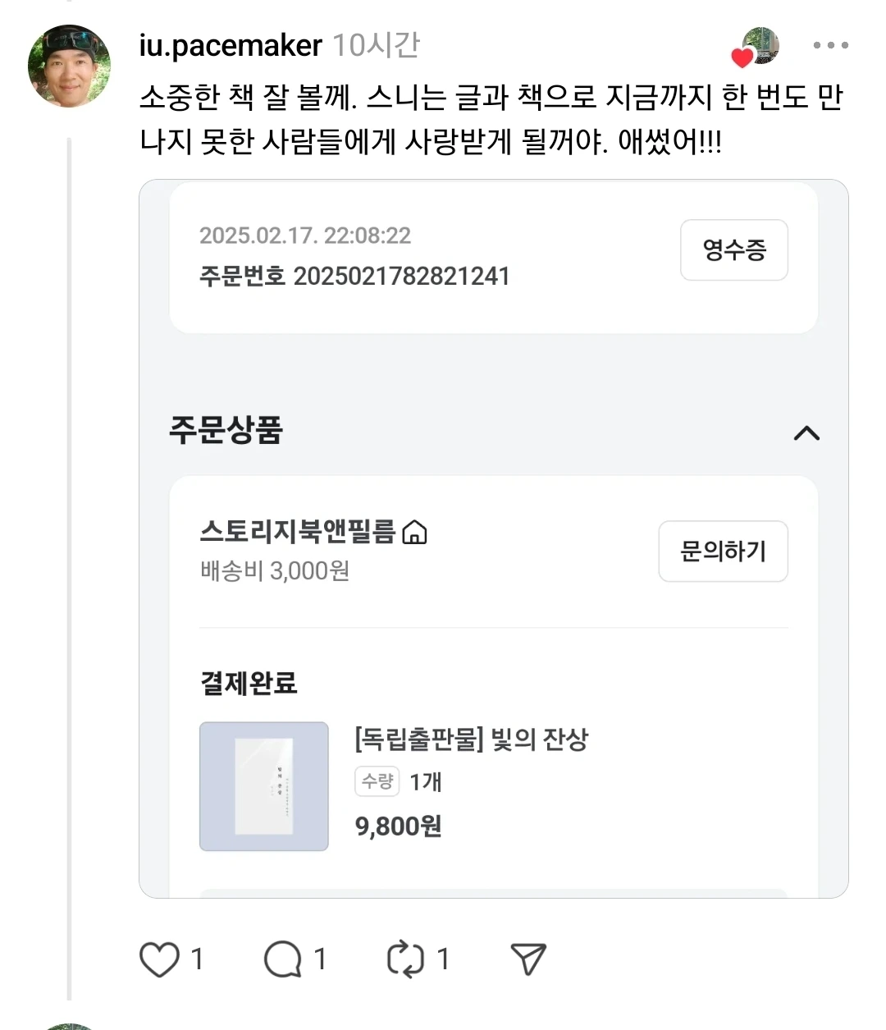This screenshot has height=1030, width=886.
Task: Click the like count next to heart
Action: 197,959
